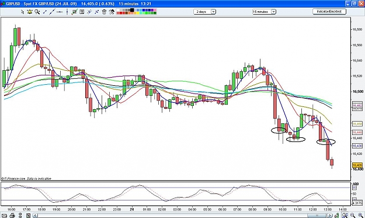Viewport: 365px width, 218px height.
Task: Pick the pink color swatch in palette
Action: point(155,11)
